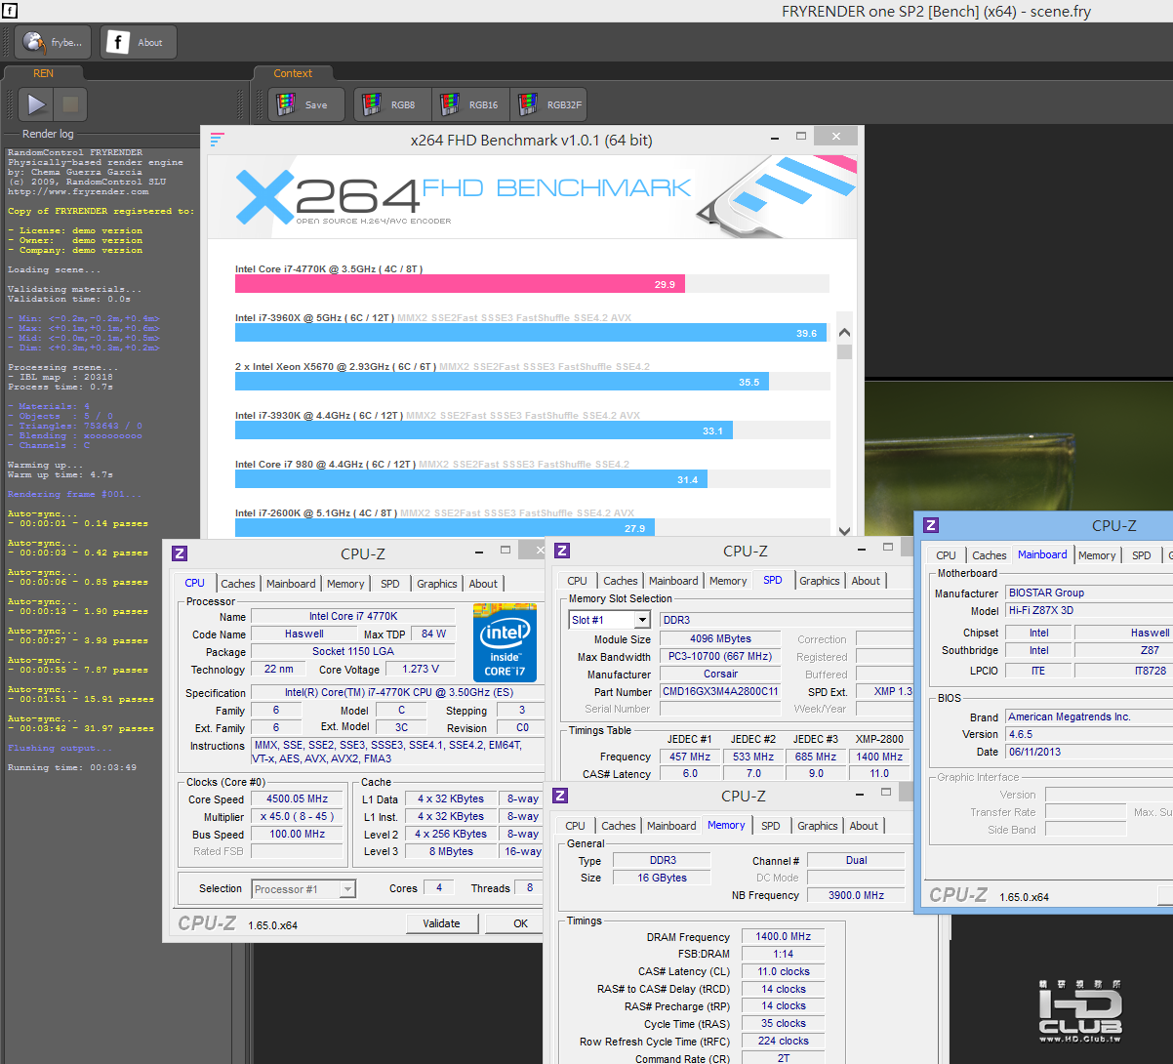Click the Intel inside Core i7 logo
The height and width of the screenshot is (1064, 1173).
click(505, 641)
